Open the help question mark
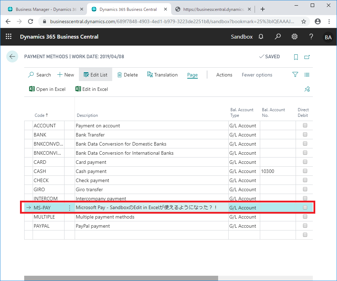The width and height of the screenshot is (337, 281). point(311,36)
